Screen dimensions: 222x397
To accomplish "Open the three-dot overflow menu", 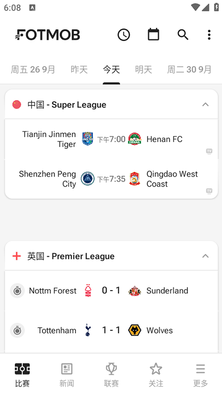I will (209, 35).
